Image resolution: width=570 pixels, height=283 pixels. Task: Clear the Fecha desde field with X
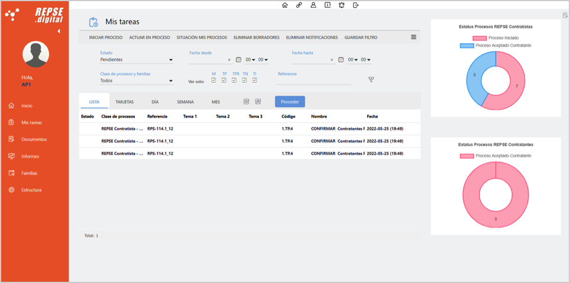point(229,60)
